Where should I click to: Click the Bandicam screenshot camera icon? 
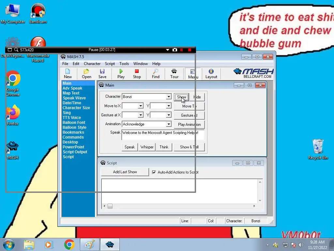175,50
